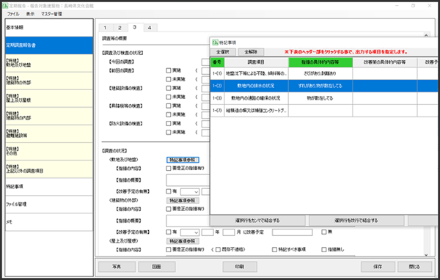Check 実施 for 建築設備の検査
Viewport: 440px width, 280px height.
tap(169, 88)
